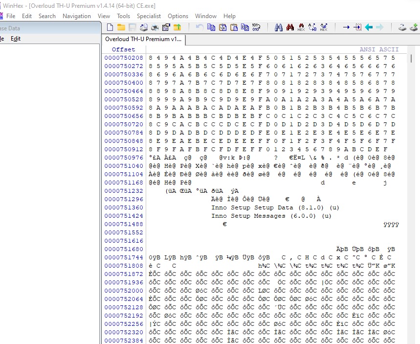Open a file with the folder icon

(x=121, y=27)
